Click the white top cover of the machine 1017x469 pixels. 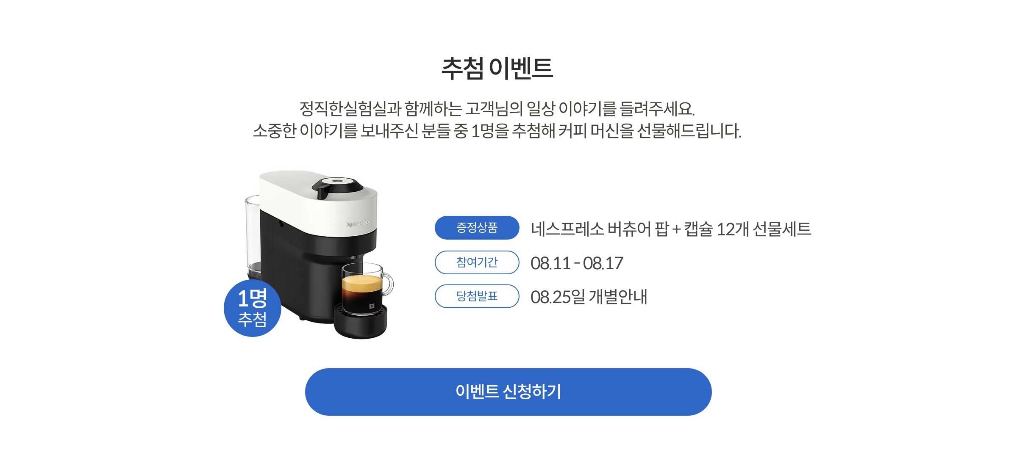coord(318,201)
